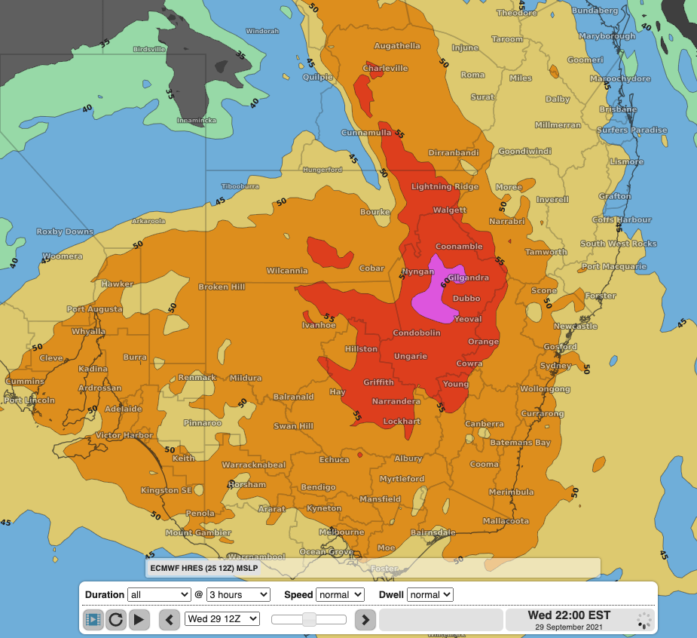697x638 pixels.
Task: Click the Dubbo town label on the map
Action: pyautogui.click(x=466, y=299)
